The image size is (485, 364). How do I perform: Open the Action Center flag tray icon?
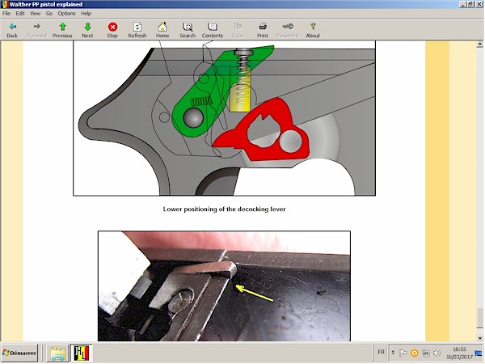(x=403, y=353)
